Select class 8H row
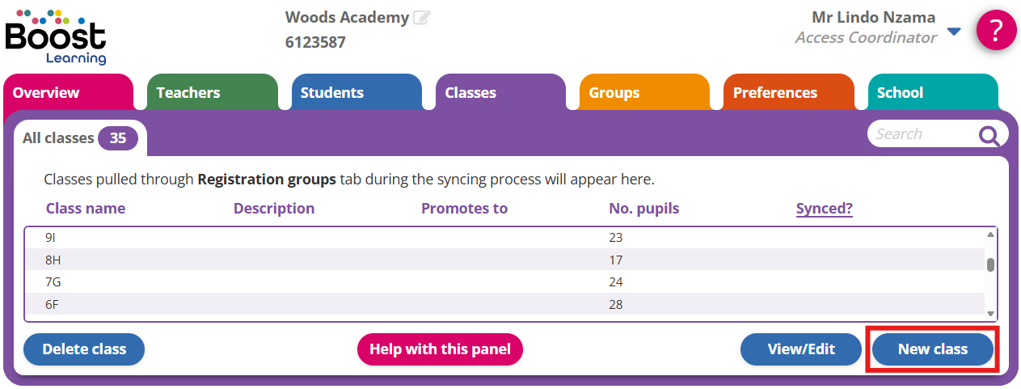Screen dimensions: 1021x389 pyautogui.click(x=323, y=260)
